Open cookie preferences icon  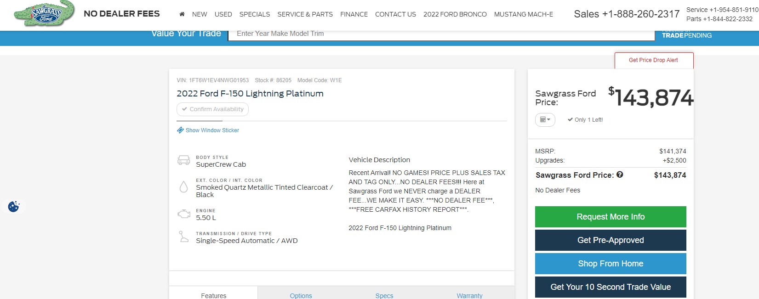coord(13,207)
